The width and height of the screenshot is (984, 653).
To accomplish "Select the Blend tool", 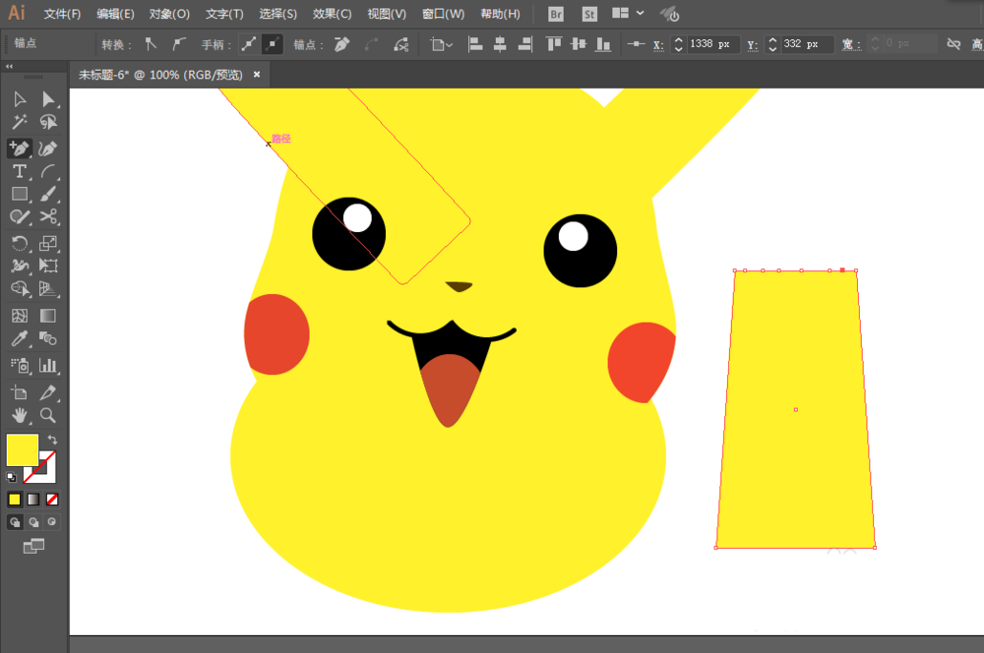I will tap(48, 338).
